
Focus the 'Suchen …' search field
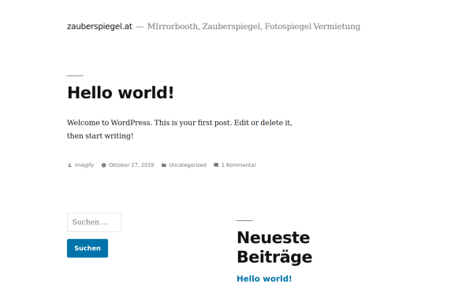click(x=95, y=223)
